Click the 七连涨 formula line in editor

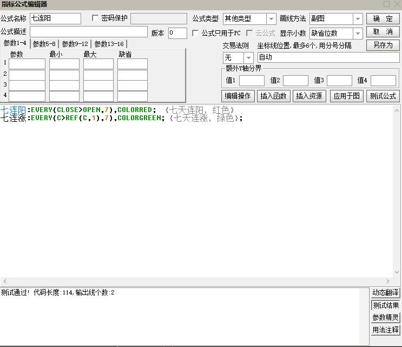[121, 118]
